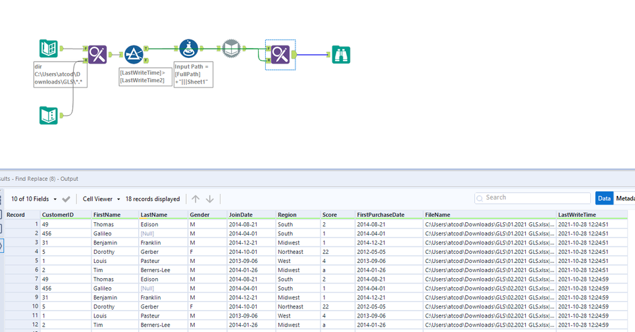Click the lower Text Input tool's output anchor
Image resolution: width=635 pixels, height=332 pixels.
click(x=62, y=115)
